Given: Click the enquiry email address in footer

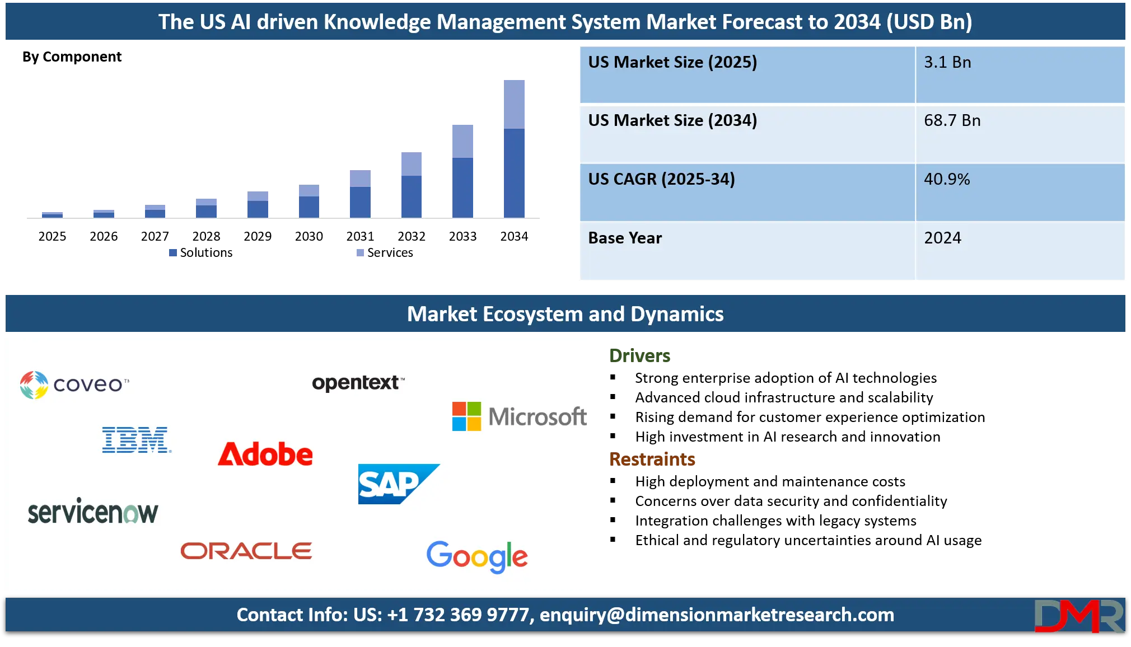Looking at the screenshot, I should 717,615.
